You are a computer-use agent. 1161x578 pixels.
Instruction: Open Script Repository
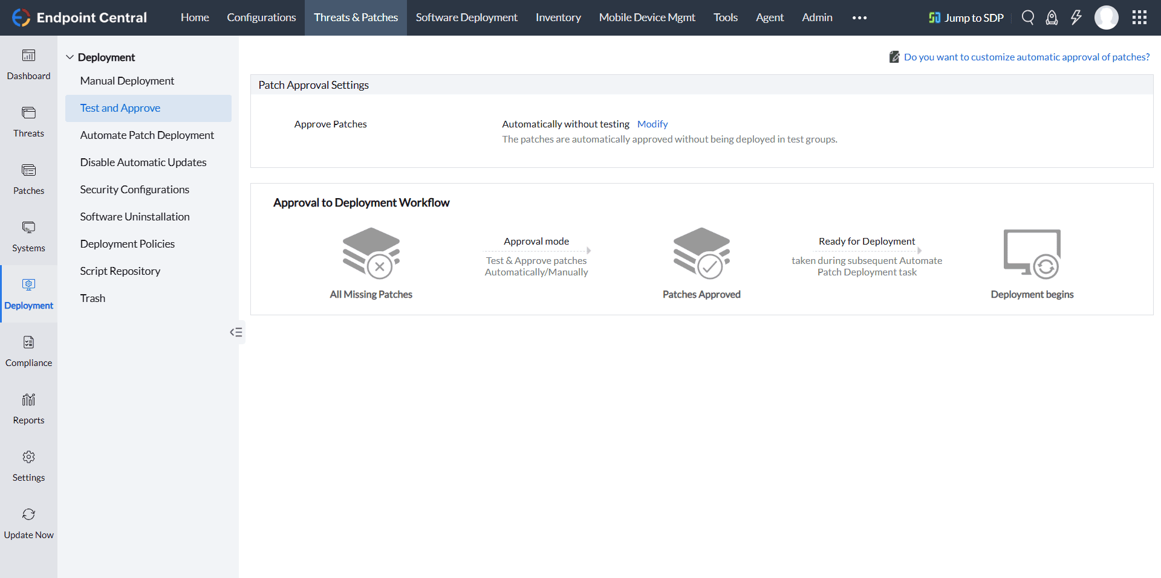click(x=148, y=271)
